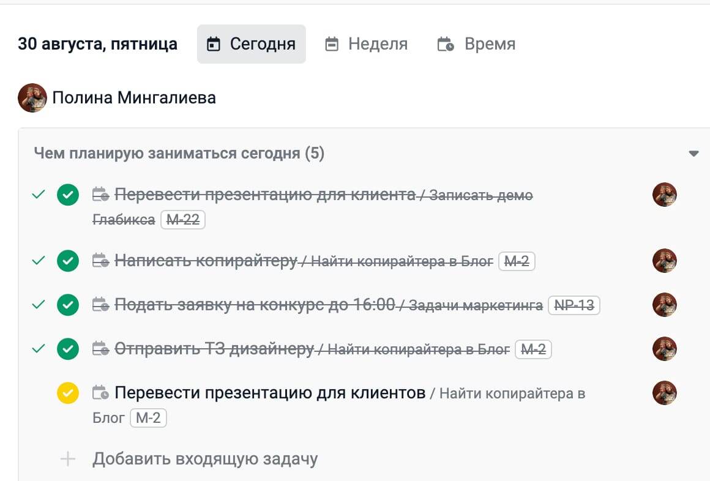Click Полина Мингалиева's profile avatar near her name
The image size is (710, 481).
click(32, 98)
